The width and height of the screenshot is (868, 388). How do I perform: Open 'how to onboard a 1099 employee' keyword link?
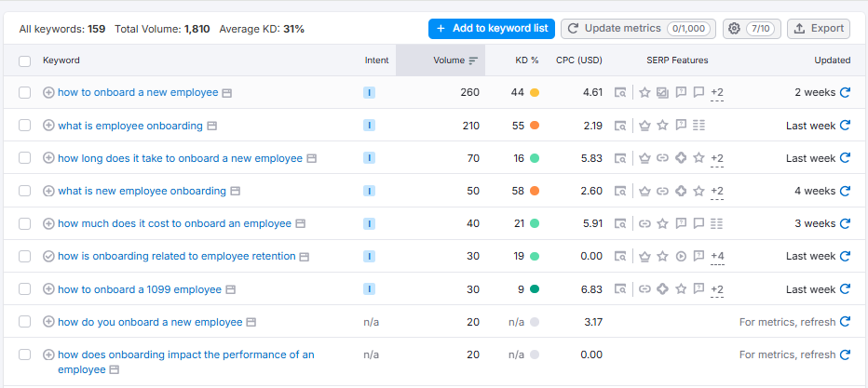click(x=140, y=289)
